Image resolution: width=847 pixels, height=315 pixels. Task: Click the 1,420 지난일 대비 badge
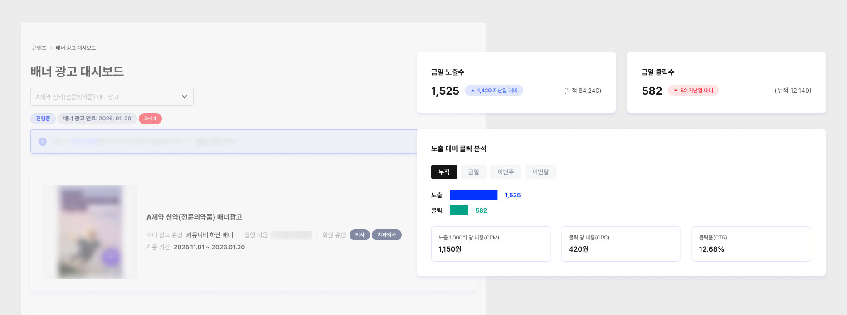(494, 91)
